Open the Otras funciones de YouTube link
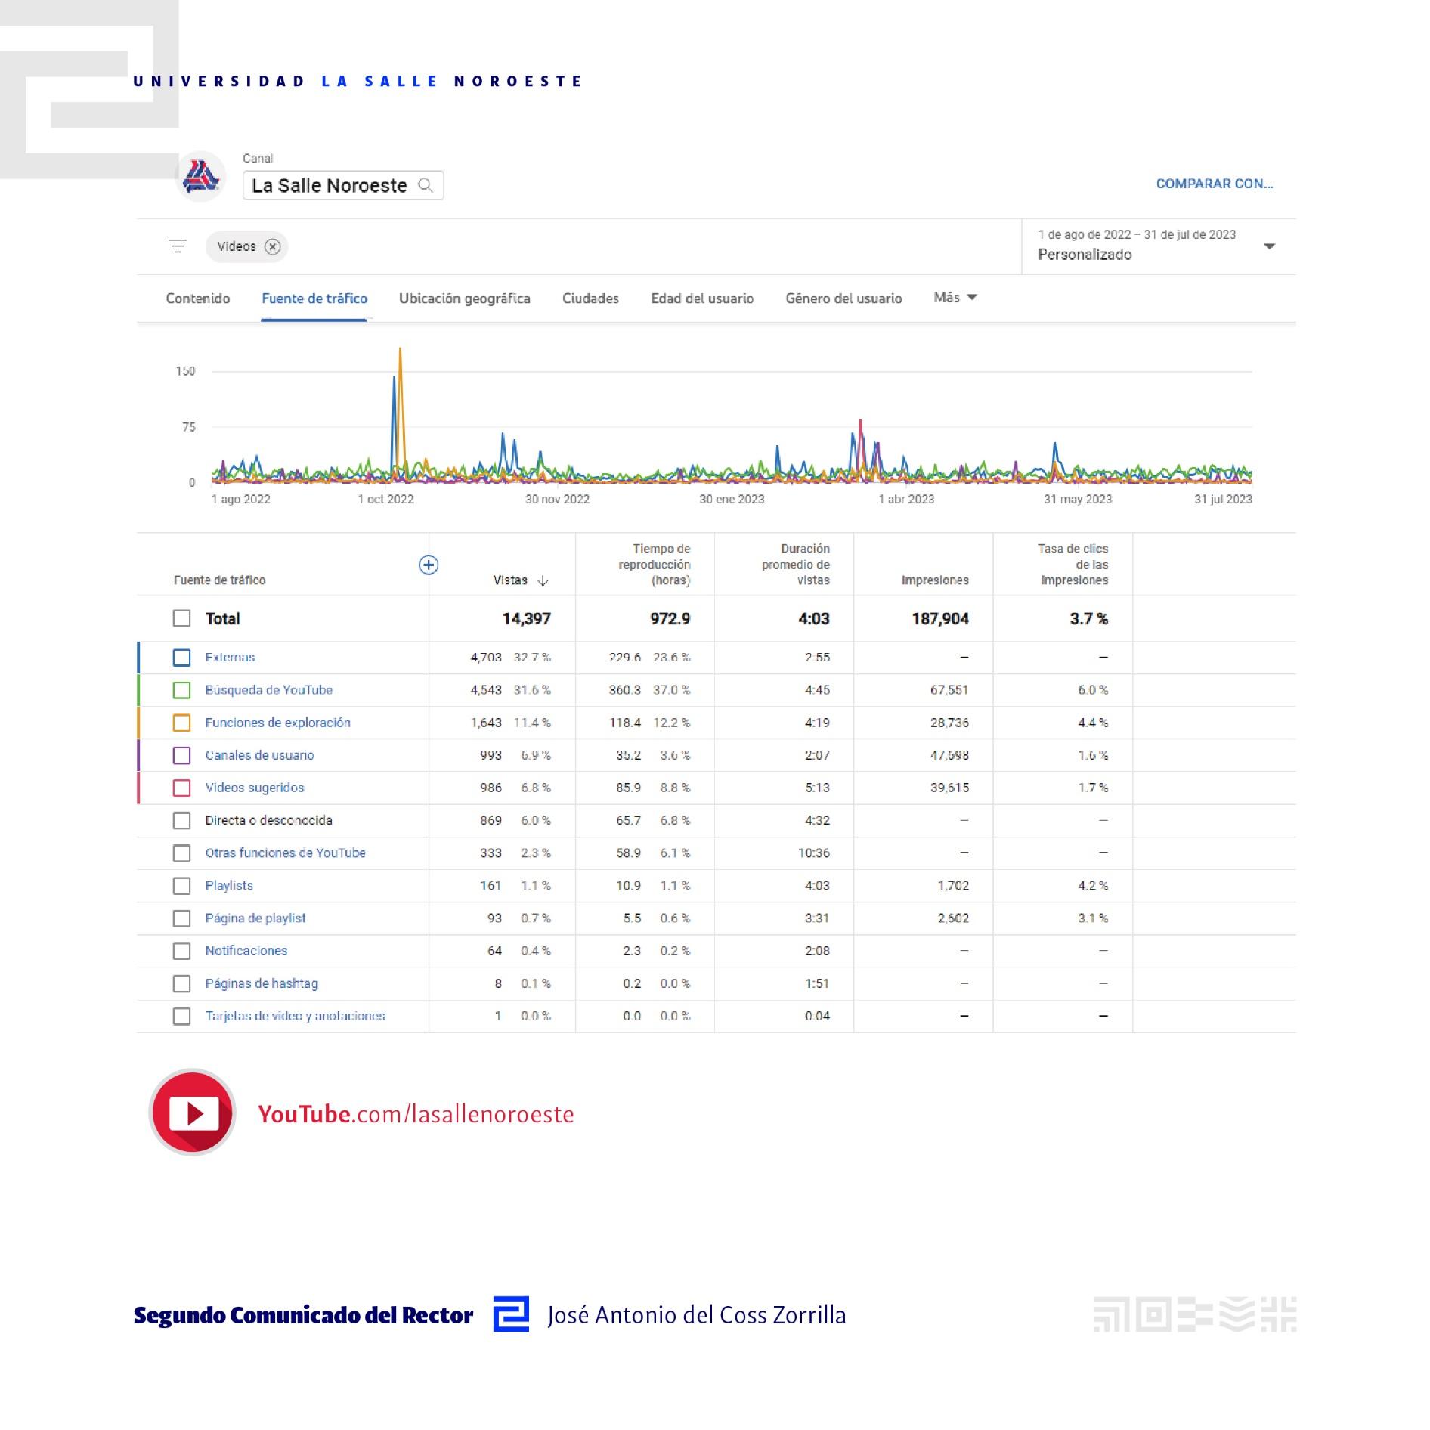Viewport: 1430px width, 1430px height. click(286, 853)
